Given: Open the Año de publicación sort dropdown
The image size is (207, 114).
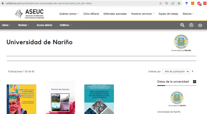Looking at the screenshot, I should [176, 72].
